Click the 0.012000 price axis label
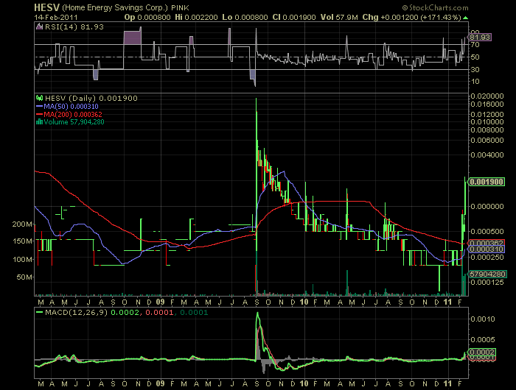Screen dimensions: 516x390 pos(487,114)
